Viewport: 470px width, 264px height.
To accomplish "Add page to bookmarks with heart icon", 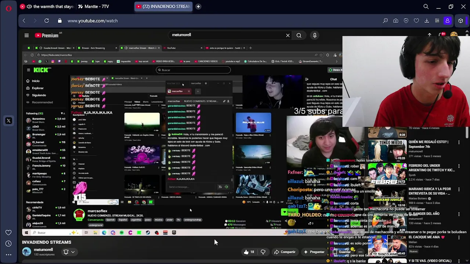I will [x=416, y=21].
